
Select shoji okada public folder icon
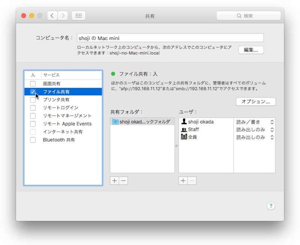click(115, 122)
